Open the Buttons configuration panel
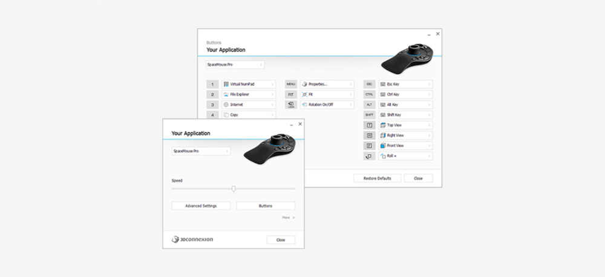The height and width of the screenshot is (277, 605). point(266,206)
